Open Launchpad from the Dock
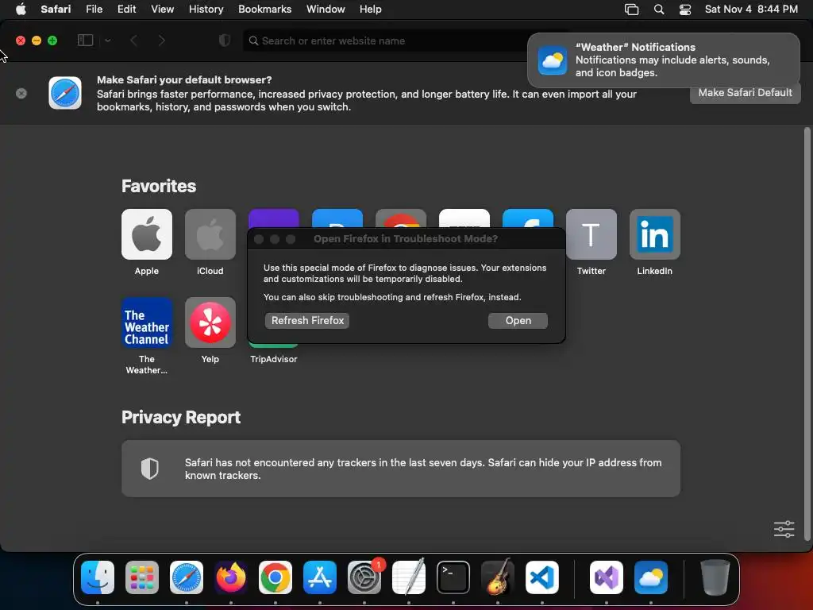 tap(142, 577)
